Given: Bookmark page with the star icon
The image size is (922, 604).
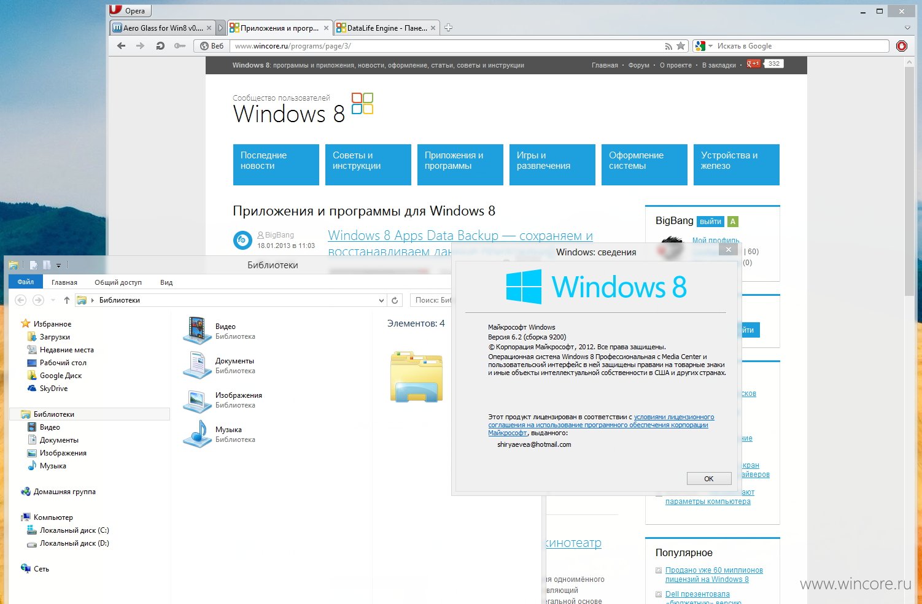Looking at the screenshot, I should [681, 46].
